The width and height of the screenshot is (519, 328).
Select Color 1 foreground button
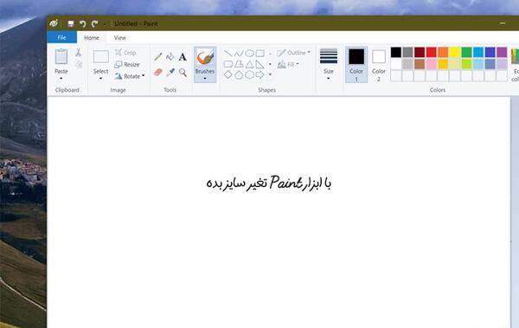tap(356, 65)
